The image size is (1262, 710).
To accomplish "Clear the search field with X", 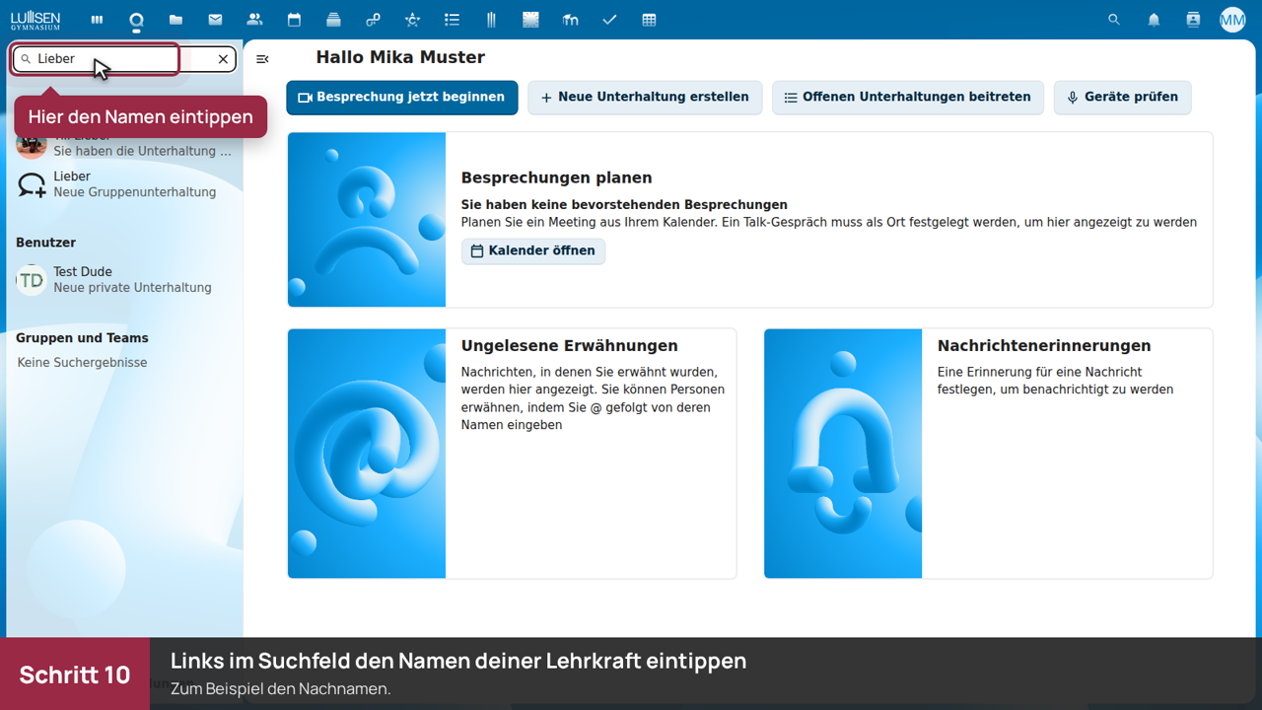I will 223,59.
